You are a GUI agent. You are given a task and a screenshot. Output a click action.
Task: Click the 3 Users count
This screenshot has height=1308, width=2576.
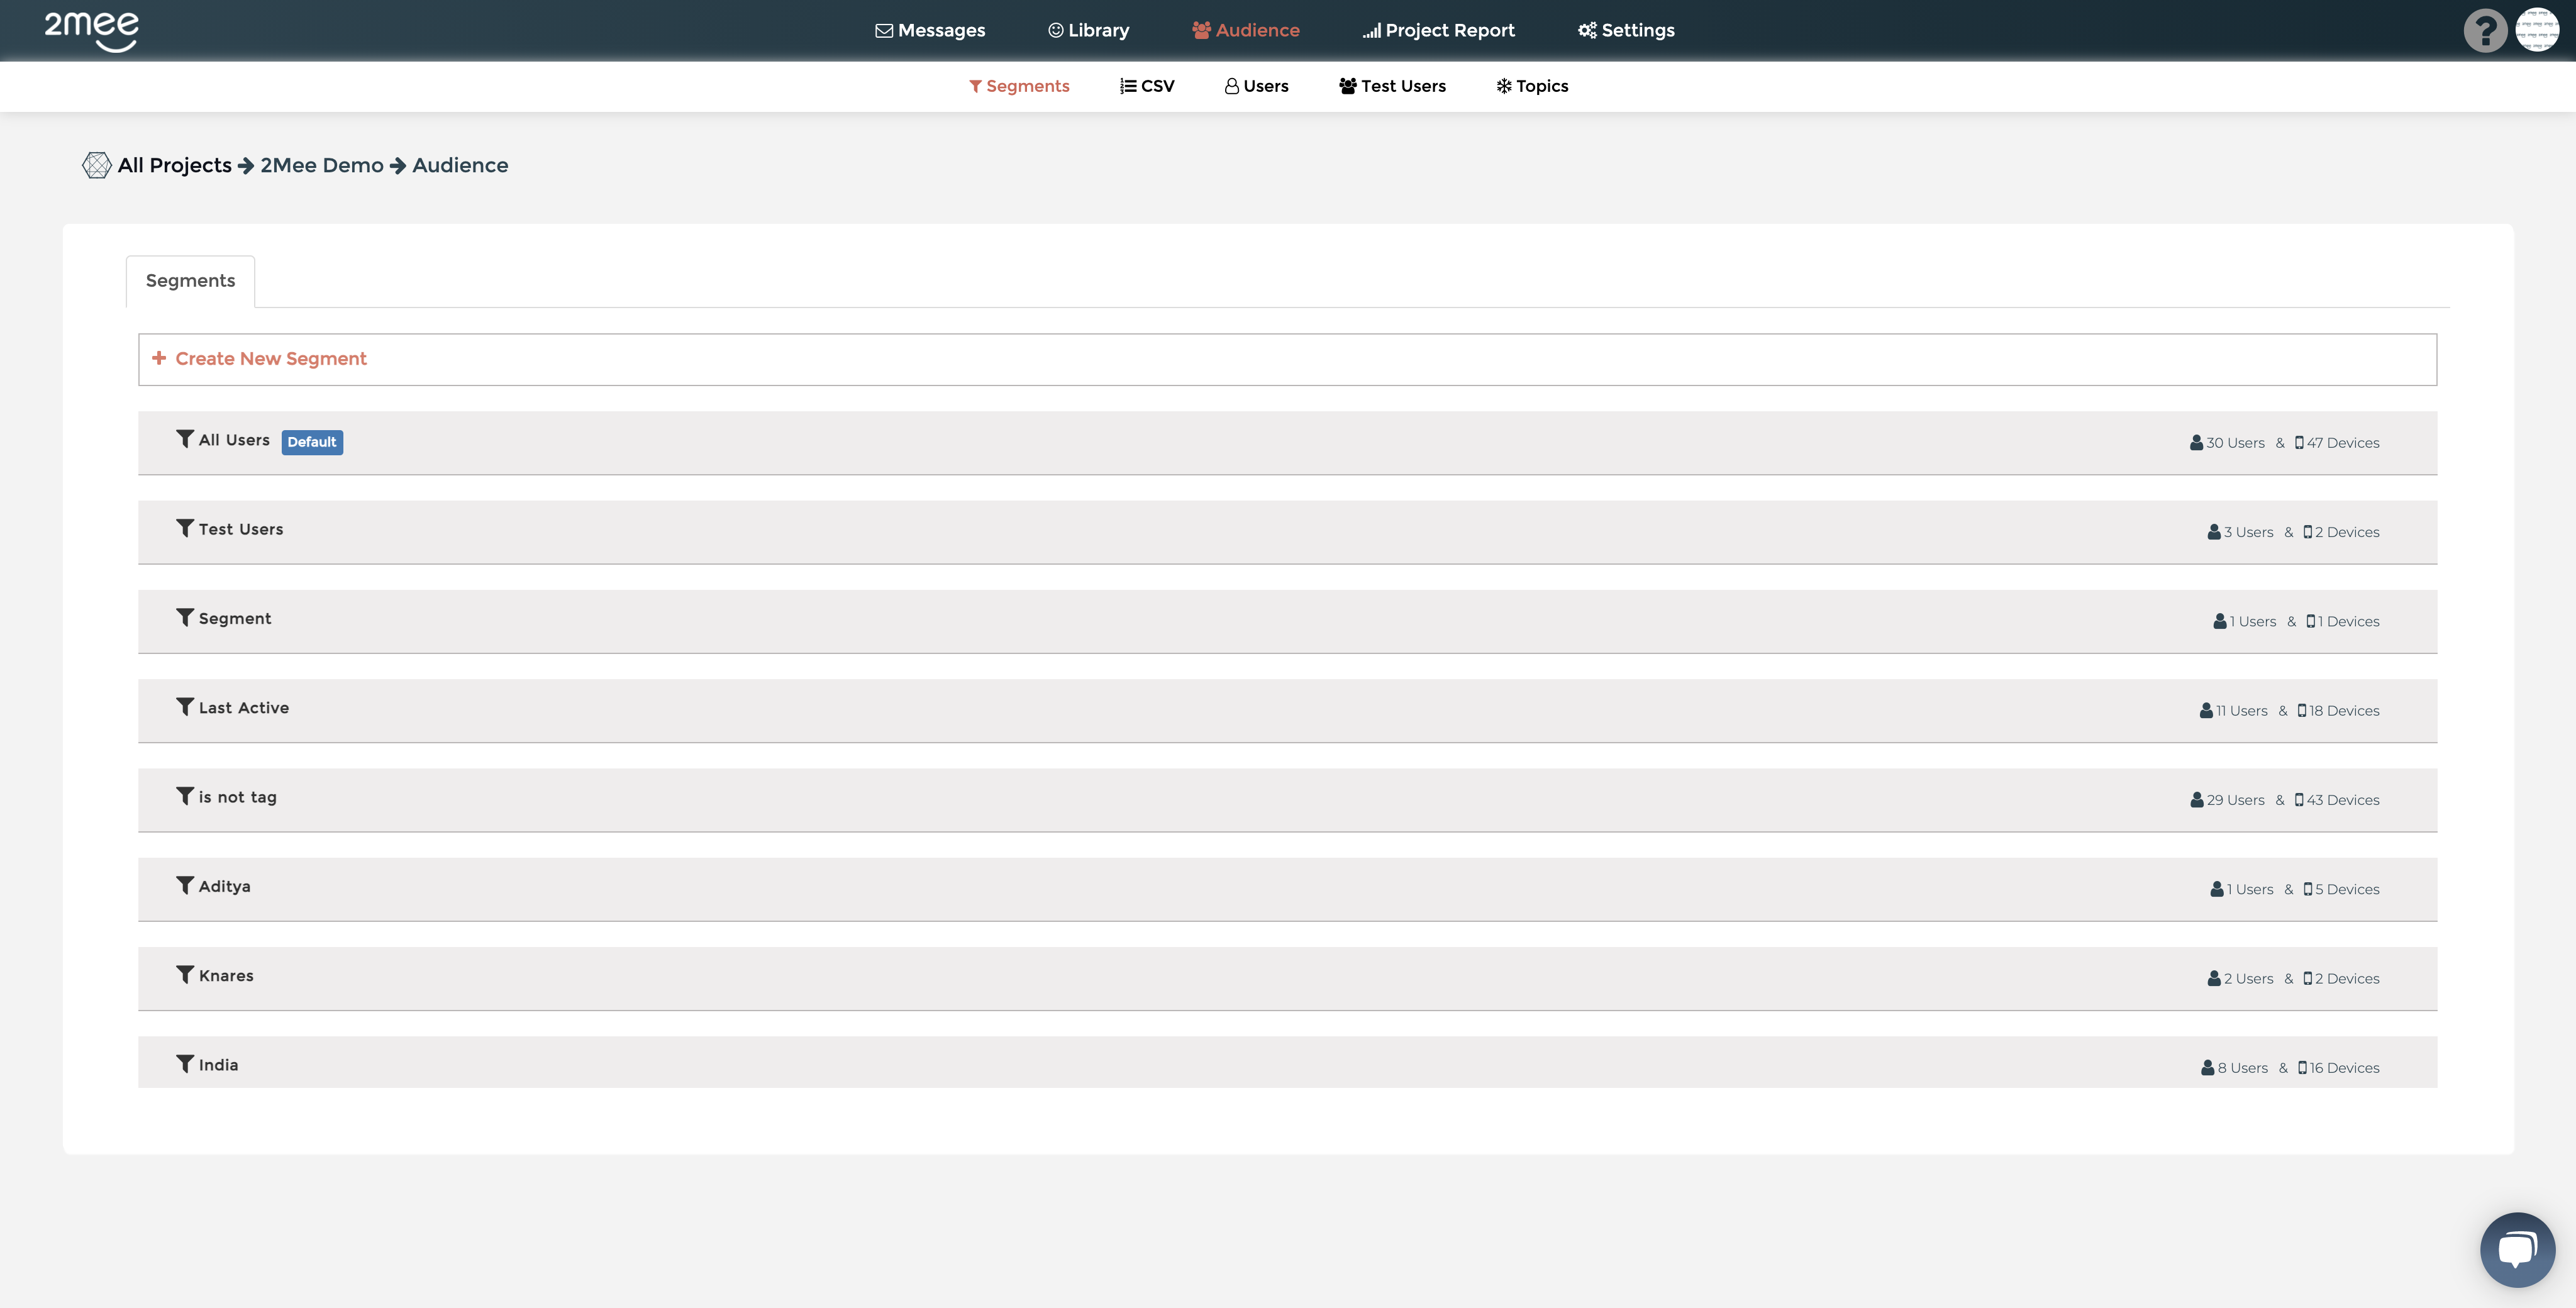click(2248, 532)
